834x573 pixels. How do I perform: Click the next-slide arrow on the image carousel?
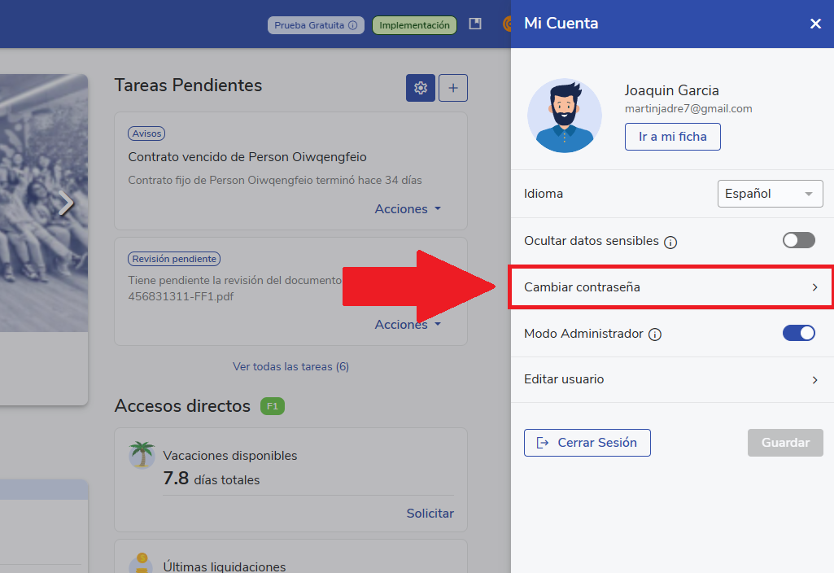pos(66,203)
